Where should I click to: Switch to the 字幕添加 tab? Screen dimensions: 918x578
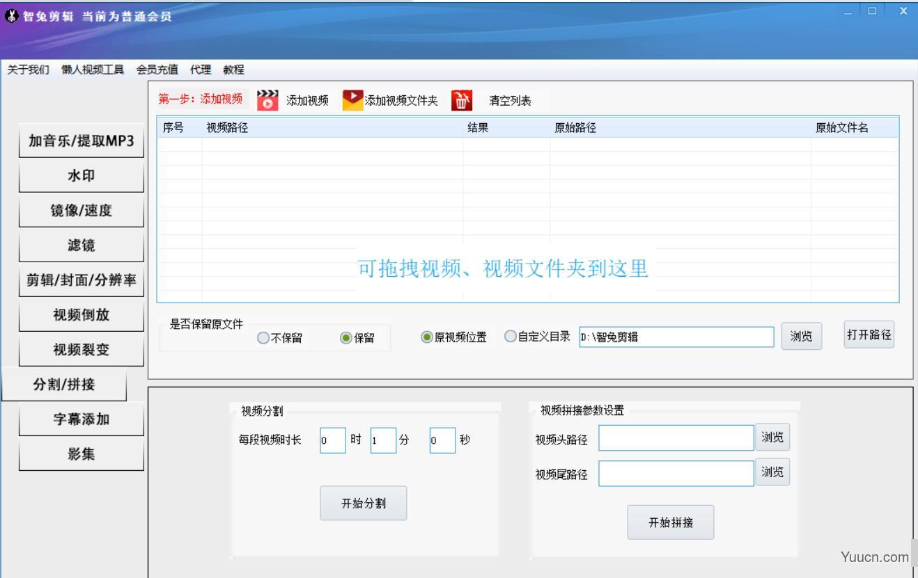(81, 419)
